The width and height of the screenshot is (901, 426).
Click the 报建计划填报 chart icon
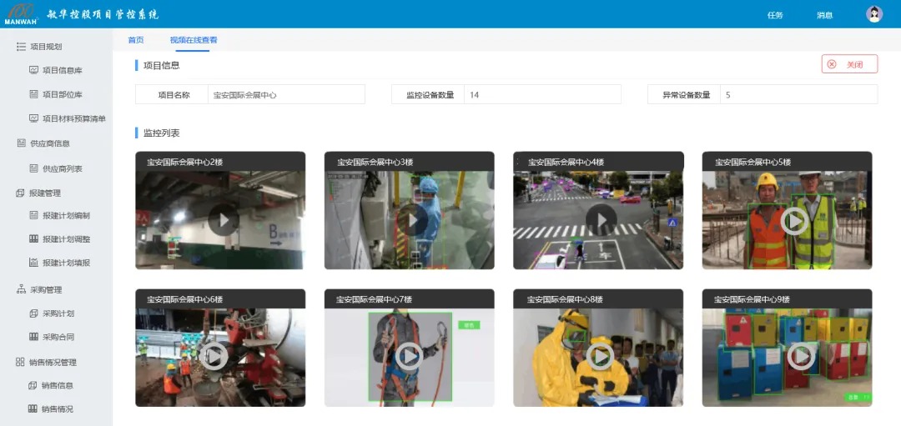[33, 263]
